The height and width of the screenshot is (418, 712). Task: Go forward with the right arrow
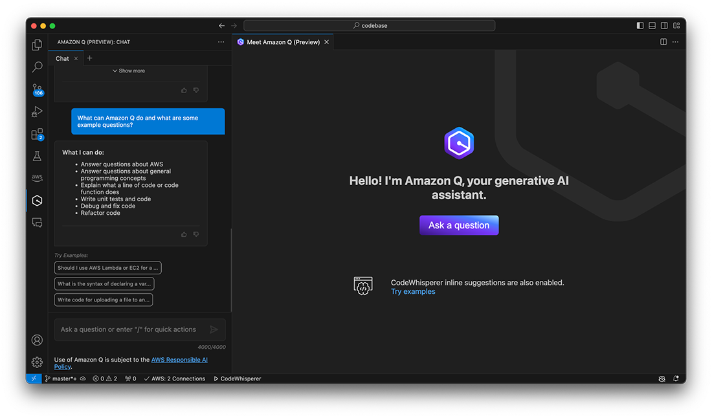click(x=234, y=26)
